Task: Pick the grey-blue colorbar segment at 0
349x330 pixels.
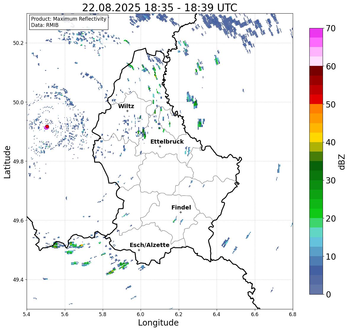Action: 316,289
